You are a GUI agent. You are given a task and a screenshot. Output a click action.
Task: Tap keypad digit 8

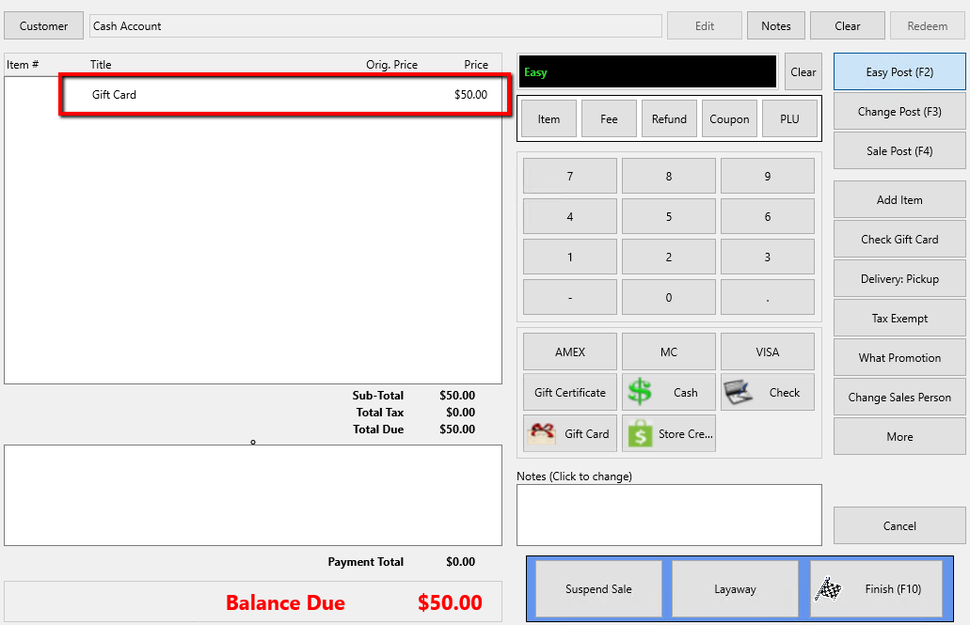tap(669, 176)
